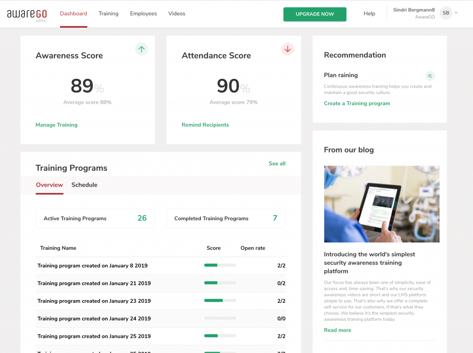The height and width of the screenshot is (353, 473).
Task: Click the score progress bar for January 8 training
Action: pyautogui.click(x=220, y=265)
